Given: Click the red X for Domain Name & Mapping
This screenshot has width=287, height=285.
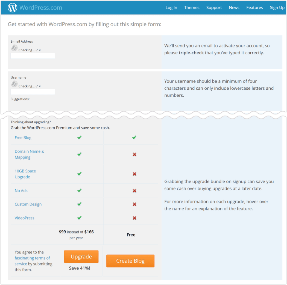Looking at the screenshot, I should point(134,154).
